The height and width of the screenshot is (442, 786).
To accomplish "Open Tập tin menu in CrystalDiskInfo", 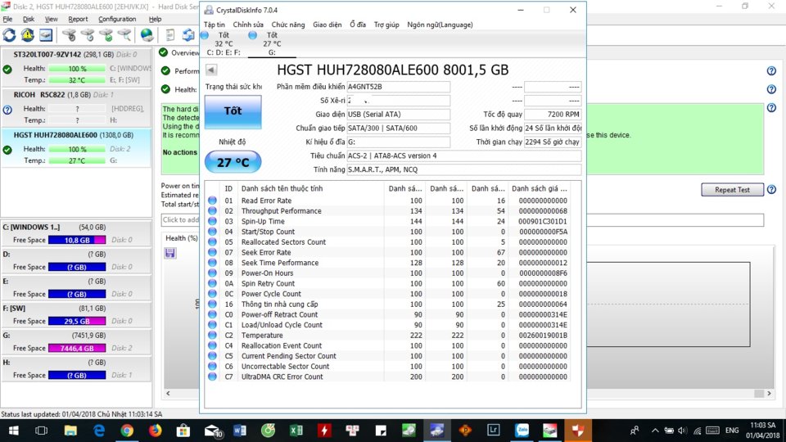I will tap(215, 25).
